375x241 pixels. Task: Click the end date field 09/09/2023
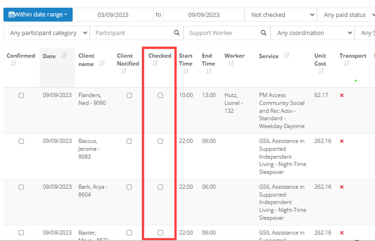tap(204, 15)
